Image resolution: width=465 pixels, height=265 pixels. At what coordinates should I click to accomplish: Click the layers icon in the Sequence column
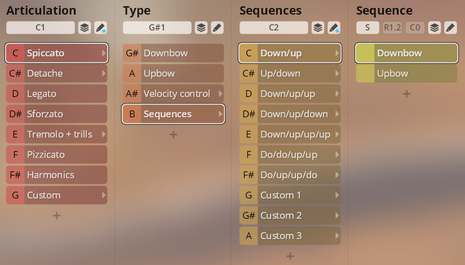(434, 28)
